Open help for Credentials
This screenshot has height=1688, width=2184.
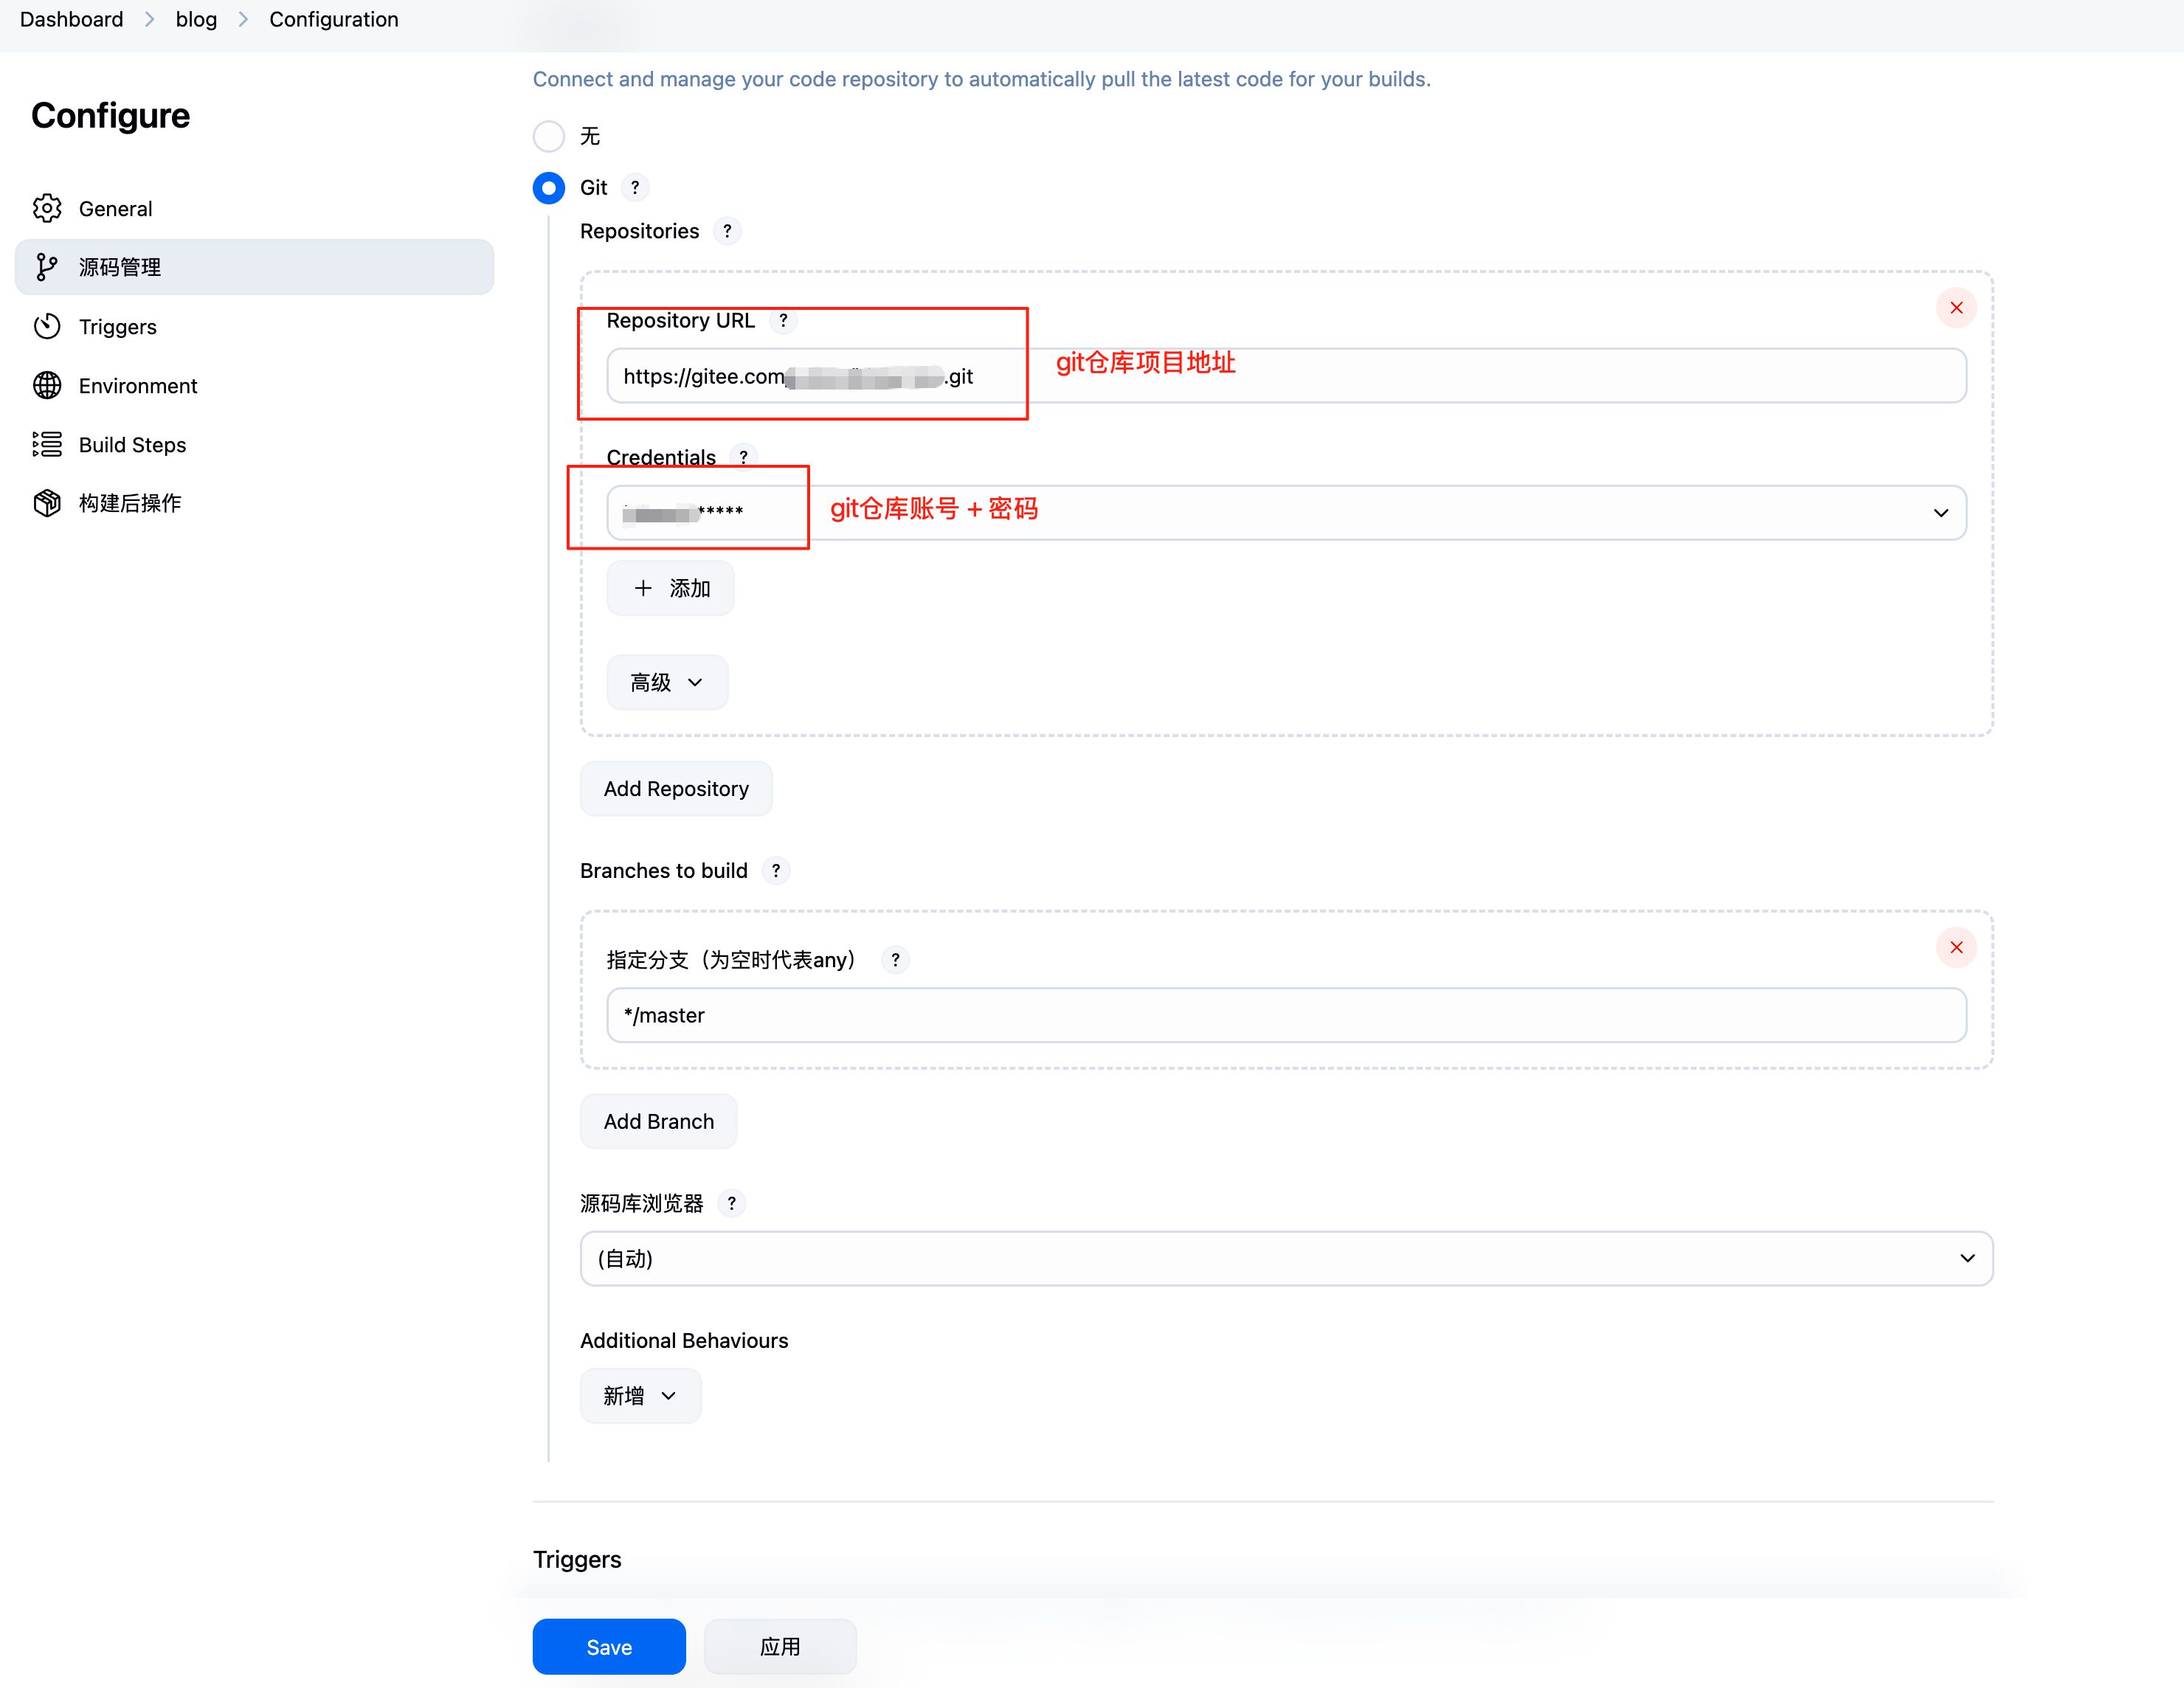743,457
